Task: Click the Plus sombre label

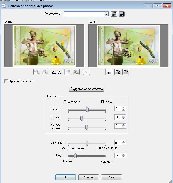Action: 72,102
